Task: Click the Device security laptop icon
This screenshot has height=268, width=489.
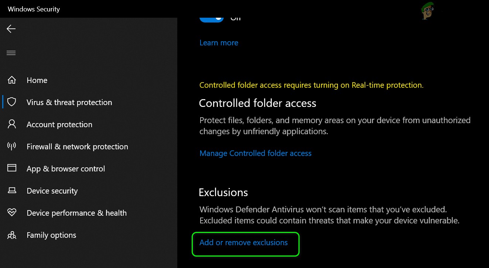Action: point(12,191)
